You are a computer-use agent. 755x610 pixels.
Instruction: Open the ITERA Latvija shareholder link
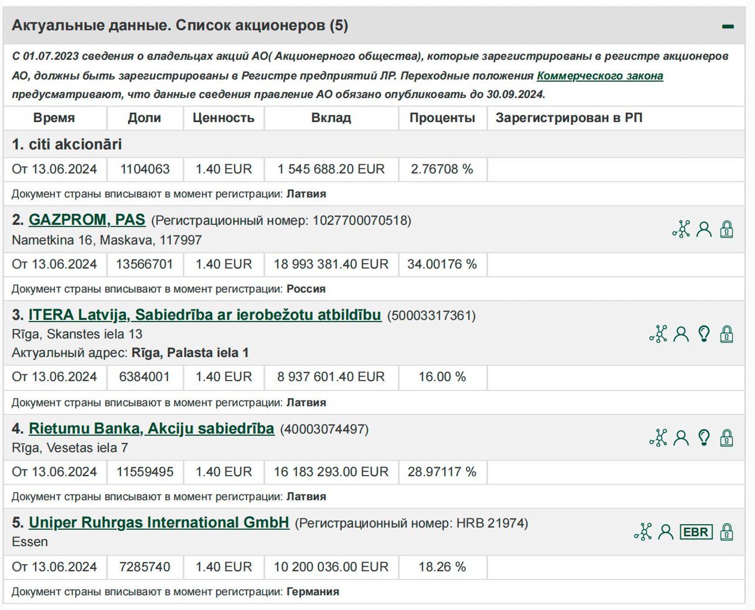coord(205,315)
